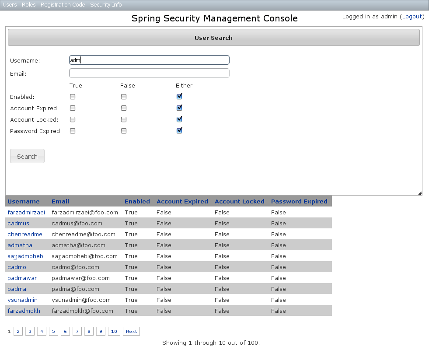Open the Users menu
The height and width of the screenshot is (350, 429).
click(x=10, y=5)
